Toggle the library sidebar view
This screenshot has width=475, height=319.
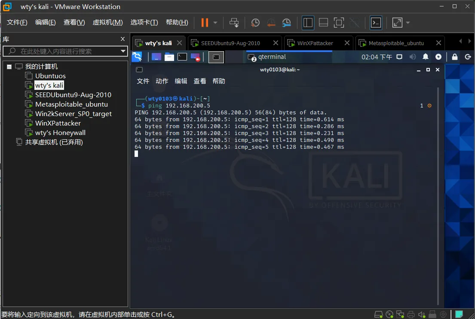[308, 22]
